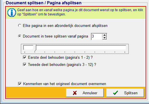Click the green instruction message text

click(x=80, y=12)
